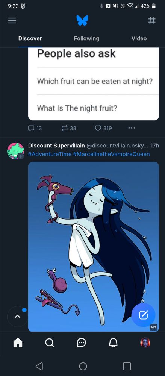Viewport: 165px width, 376px height.
Task: View notifications bell
Action: pyautogui.click(x=113, y=343)
